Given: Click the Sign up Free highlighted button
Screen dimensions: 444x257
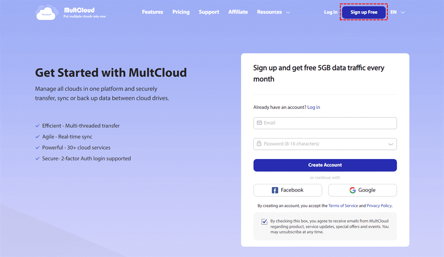Looking at the screenshot, I should click(363, 12).
